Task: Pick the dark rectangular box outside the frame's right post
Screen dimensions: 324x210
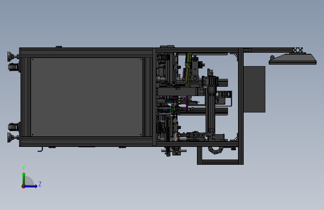Action: coord(254,89)
